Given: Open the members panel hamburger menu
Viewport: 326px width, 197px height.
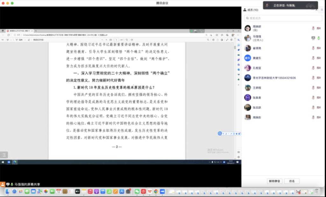Looking at the screenshot, I should tap(322, 10).
